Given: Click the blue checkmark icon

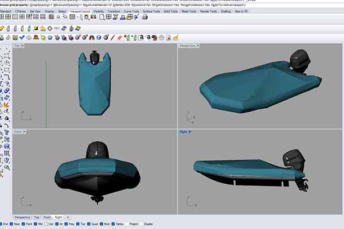Looking at the screenshot, I should (x=22, y=37).
